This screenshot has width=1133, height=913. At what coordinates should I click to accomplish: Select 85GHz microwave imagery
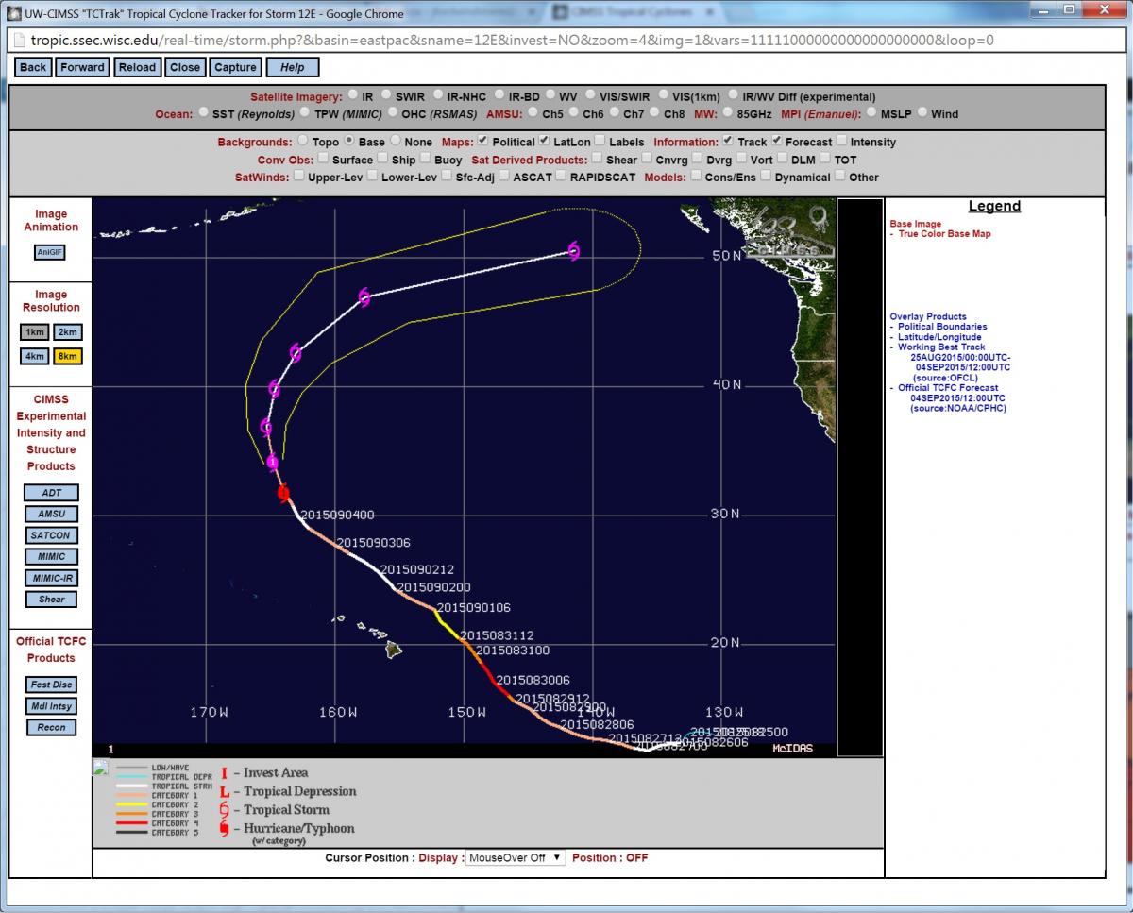[728, 112]
